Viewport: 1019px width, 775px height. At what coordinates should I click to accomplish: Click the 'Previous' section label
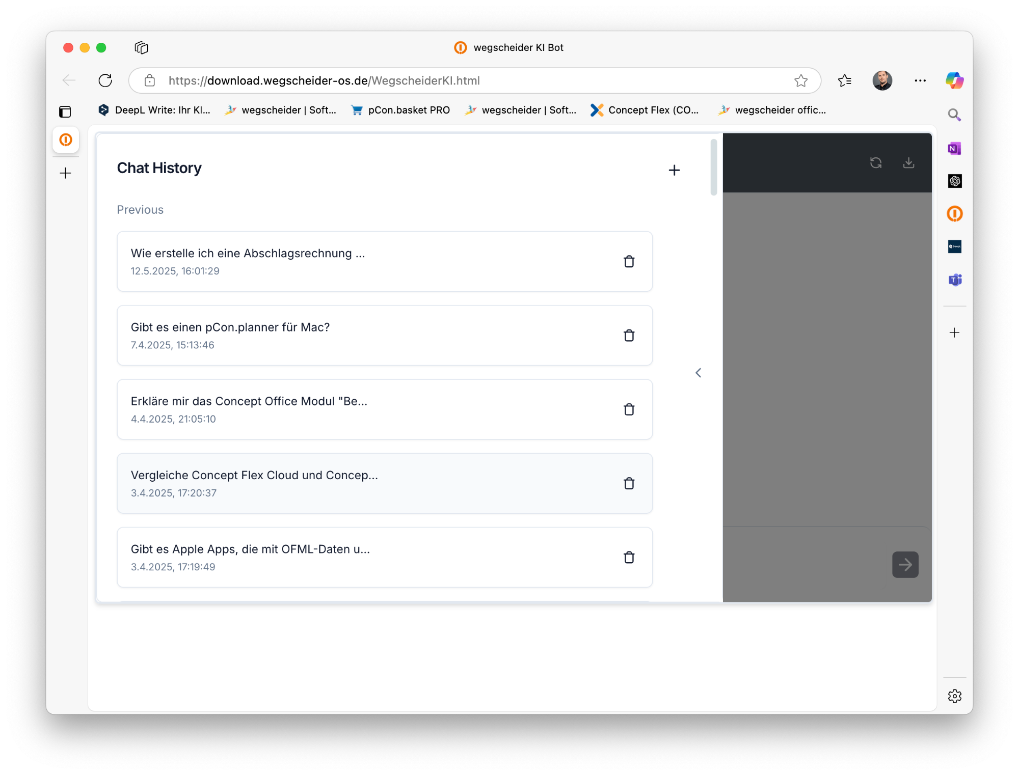[140, 210]
